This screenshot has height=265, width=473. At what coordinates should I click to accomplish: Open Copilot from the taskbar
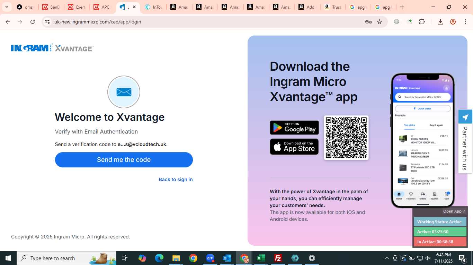[142, 258]
